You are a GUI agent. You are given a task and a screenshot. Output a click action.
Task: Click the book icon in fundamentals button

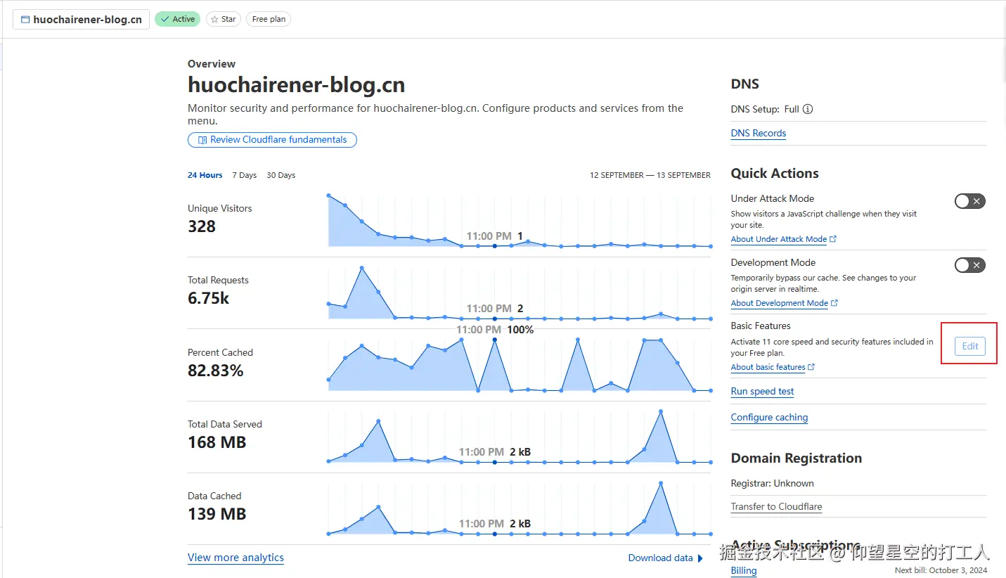tap(202, 140)
